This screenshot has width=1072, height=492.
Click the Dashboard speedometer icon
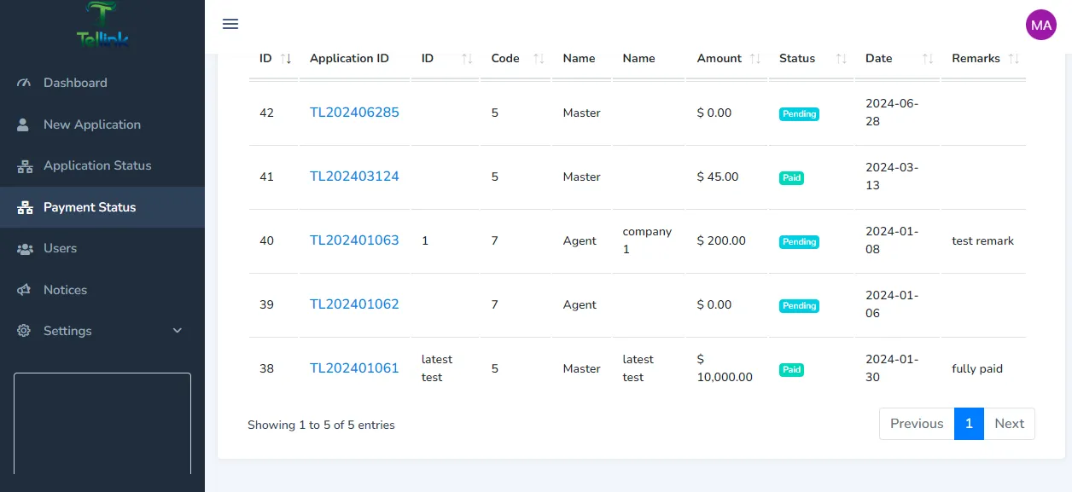pyautogui.click(x=25, y=83)
